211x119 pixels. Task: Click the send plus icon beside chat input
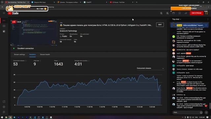coord(206,112)
